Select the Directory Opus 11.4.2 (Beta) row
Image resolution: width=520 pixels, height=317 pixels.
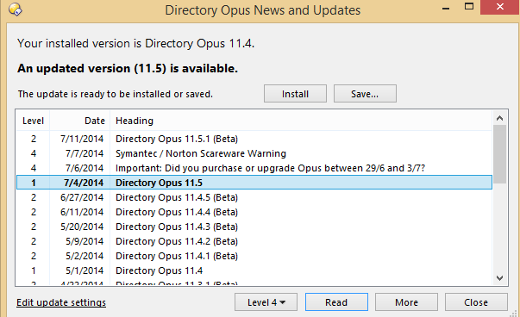(x=254, y=241)
